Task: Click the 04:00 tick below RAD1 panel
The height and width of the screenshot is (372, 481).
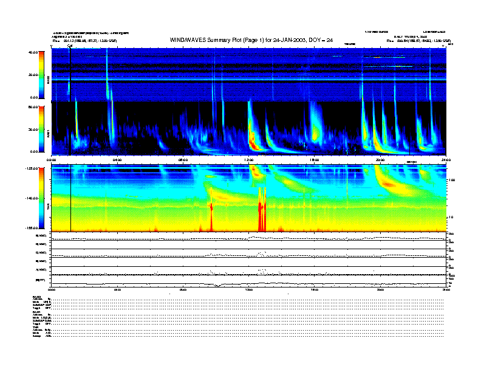Action: (117, 160)
